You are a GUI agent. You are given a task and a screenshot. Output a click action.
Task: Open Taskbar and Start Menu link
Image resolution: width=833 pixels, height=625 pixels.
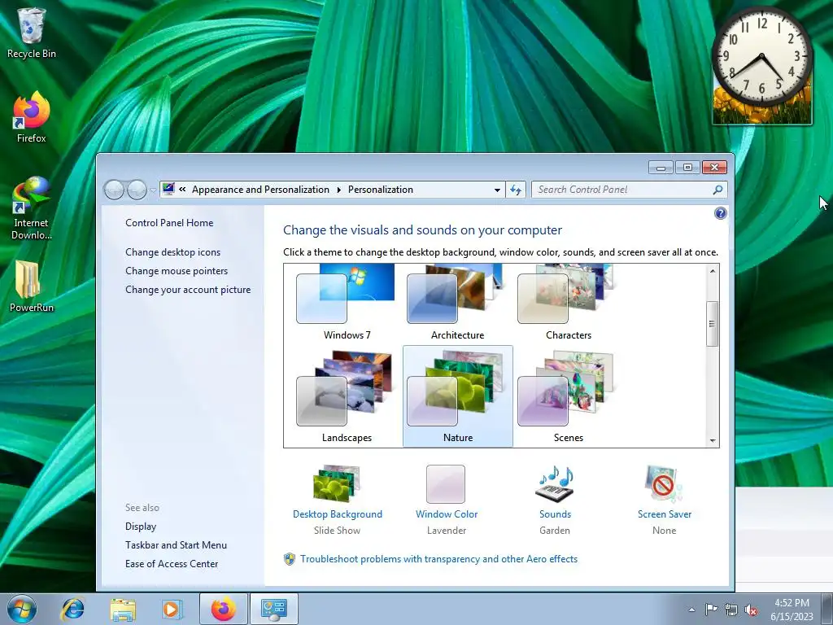coord(176,544)
